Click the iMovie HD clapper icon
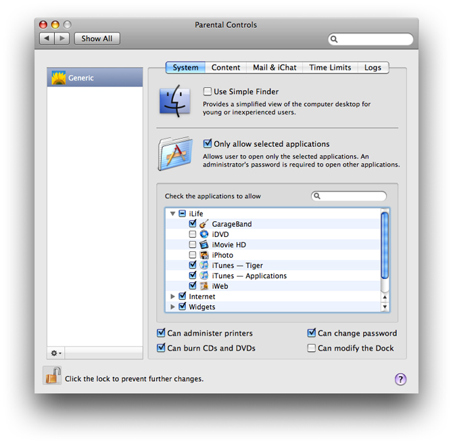 pyautogui.click(x=204, y=244)
